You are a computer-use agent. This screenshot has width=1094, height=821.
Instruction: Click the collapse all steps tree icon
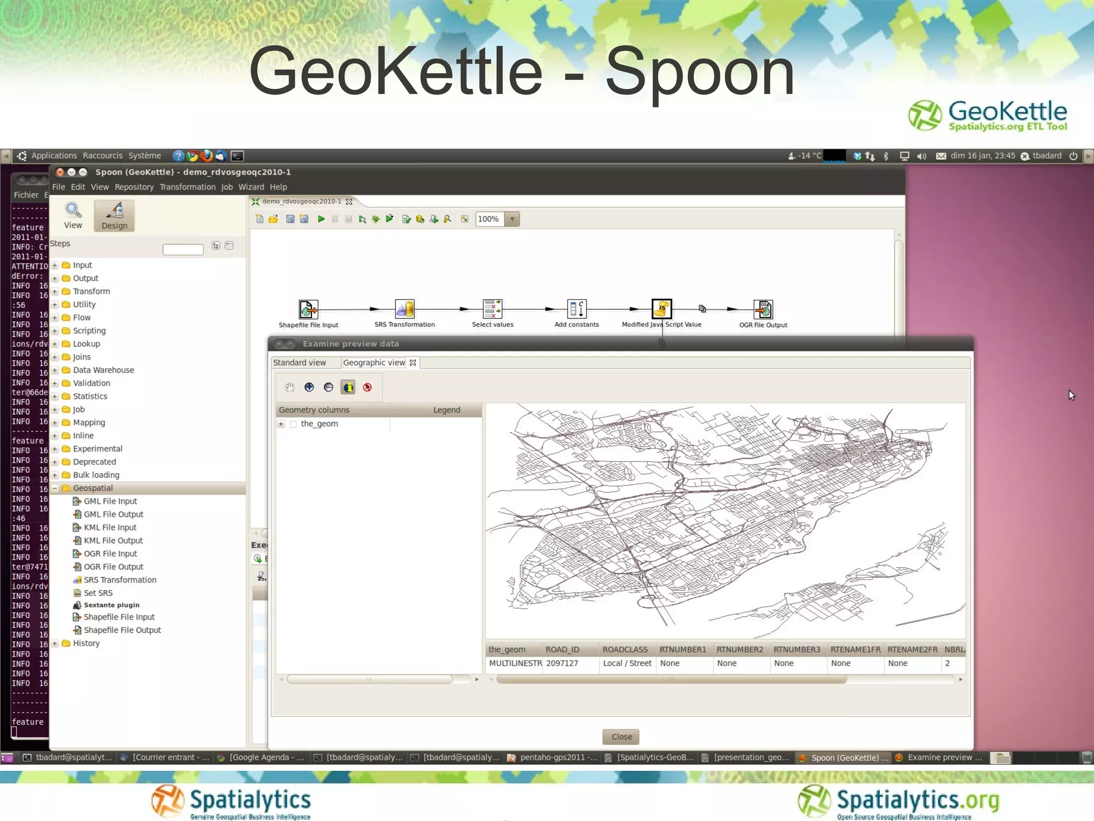point(230,245)
